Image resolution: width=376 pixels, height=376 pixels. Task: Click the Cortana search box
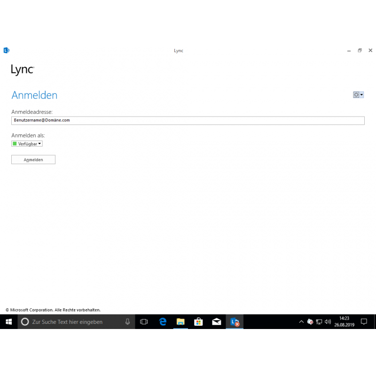point(70,322)
